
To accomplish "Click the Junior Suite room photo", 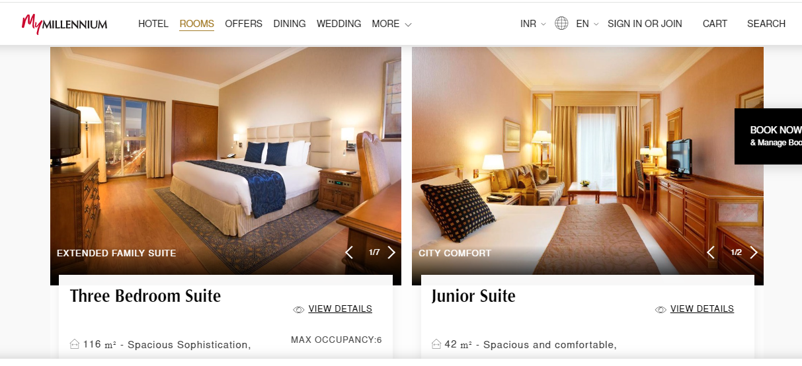I will click(587, 159).
